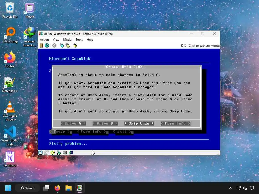Select the Internet Download Manager desktop icon
This screenshot has width=259, height=194.
click(30, 37)
